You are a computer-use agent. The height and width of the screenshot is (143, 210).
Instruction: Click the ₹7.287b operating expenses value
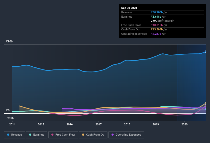156,34
